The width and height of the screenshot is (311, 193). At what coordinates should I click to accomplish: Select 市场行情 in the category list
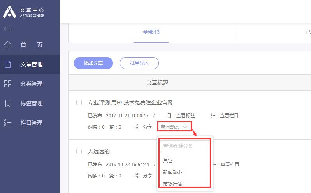tap(172, 184)
